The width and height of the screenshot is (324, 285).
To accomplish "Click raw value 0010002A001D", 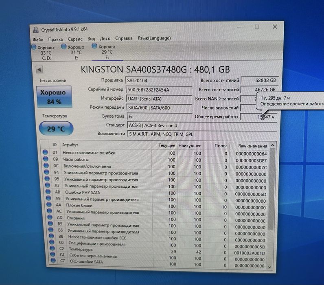I will (250, 253).
